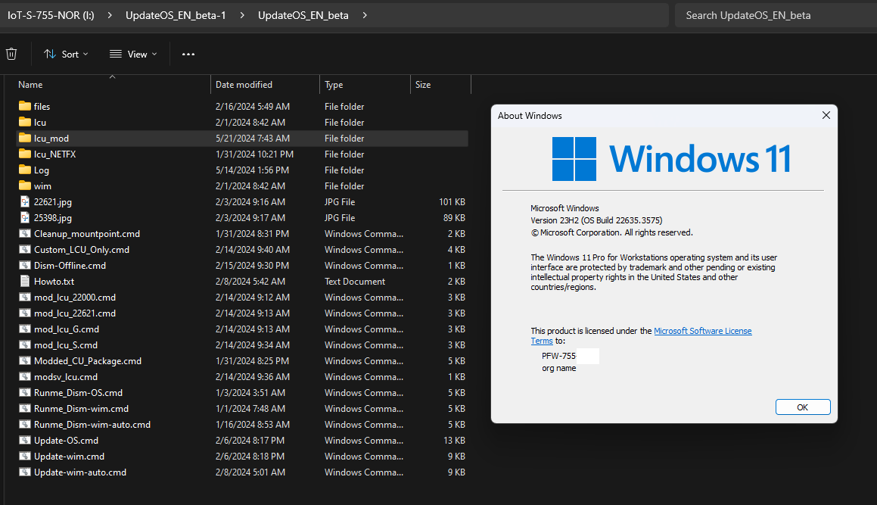877x505 pixels.
Task: Click 'Version 23H2 (OS Build 22635.3575)' text
Action: 596,220
